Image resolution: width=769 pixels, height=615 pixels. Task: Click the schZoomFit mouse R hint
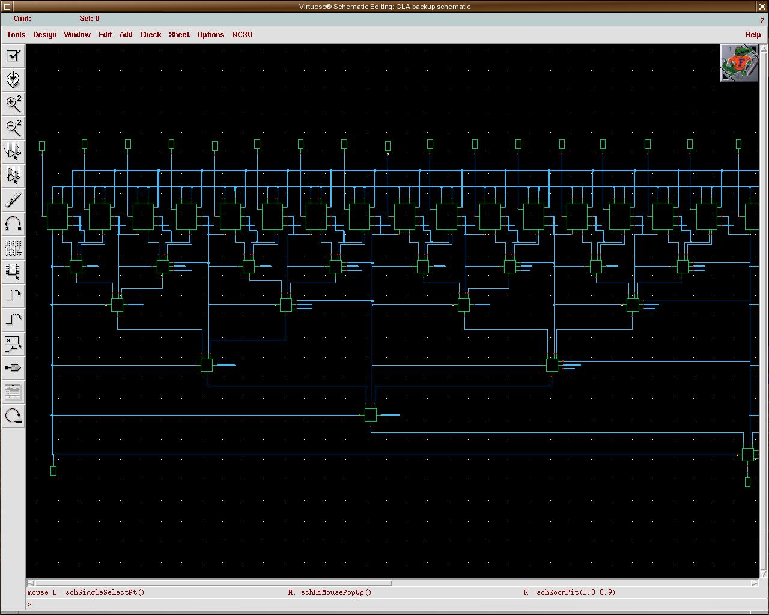point(570,592)
